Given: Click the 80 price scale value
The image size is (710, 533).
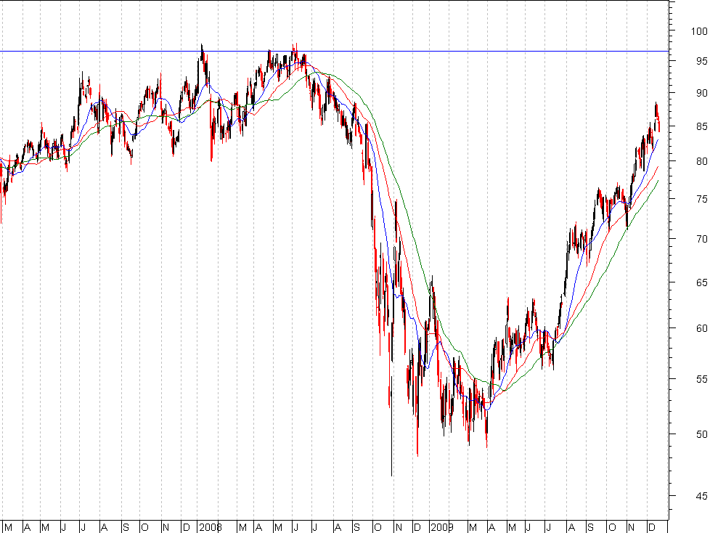Looking at the screenshot, I should 701,161.
